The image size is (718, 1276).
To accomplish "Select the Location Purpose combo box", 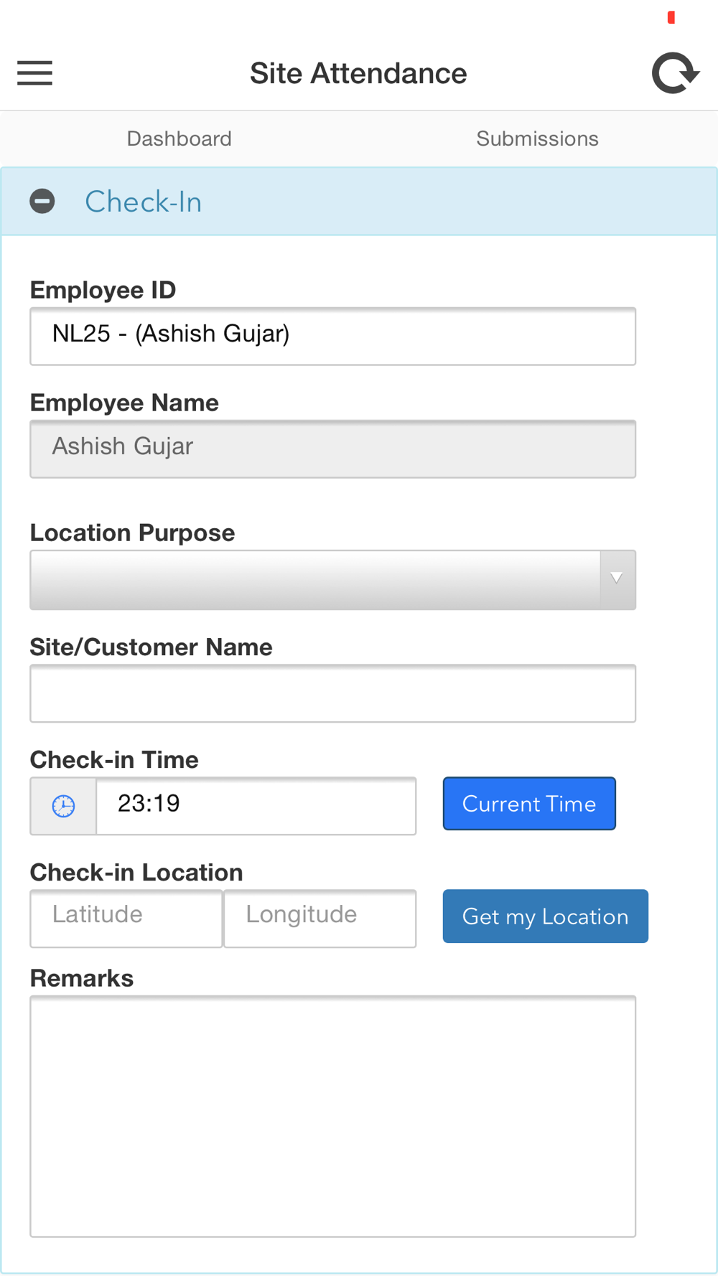I will click(x=332, y=580).
